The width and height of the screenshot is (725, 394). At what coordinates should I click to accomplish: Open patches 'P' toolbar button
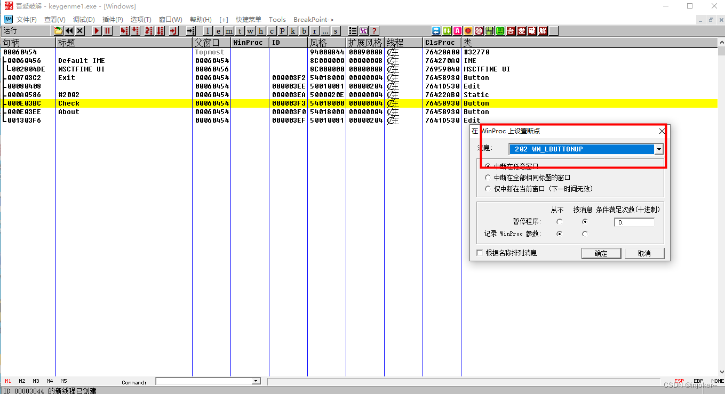click(x=282, y=31)
